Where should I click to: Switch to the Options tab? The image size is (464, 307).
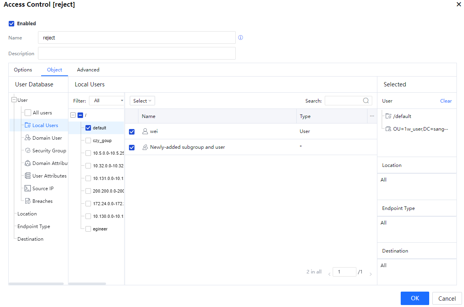(23, 70)
